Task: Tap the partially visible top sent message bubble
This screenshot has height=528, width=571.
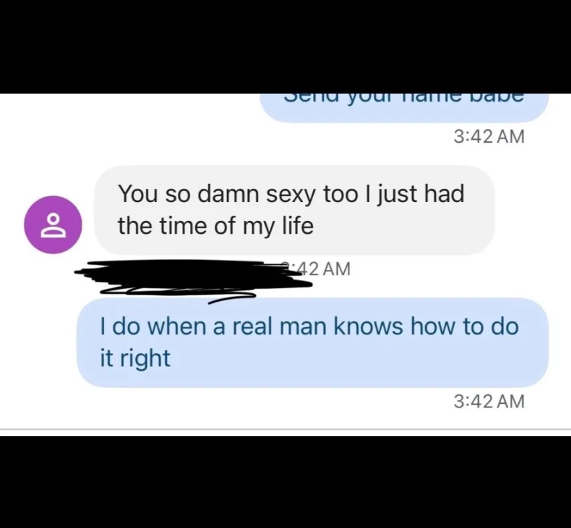Action: click(x=404, y=108)
